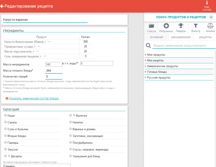216x167 pixels.
Task: Edit the Масса готового блюда value
Action: pos(54,71)
